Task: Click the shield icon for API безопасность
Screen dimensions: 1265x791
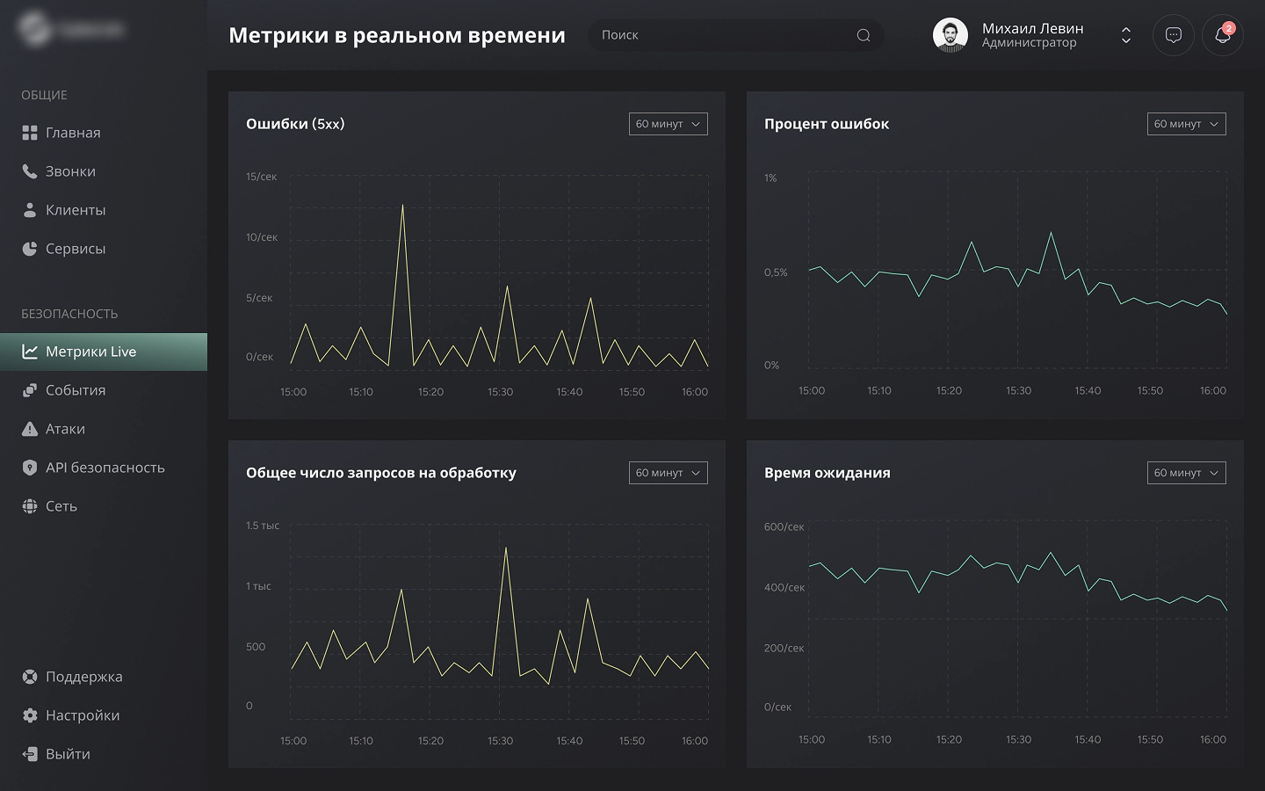Action: pos(30,468)
